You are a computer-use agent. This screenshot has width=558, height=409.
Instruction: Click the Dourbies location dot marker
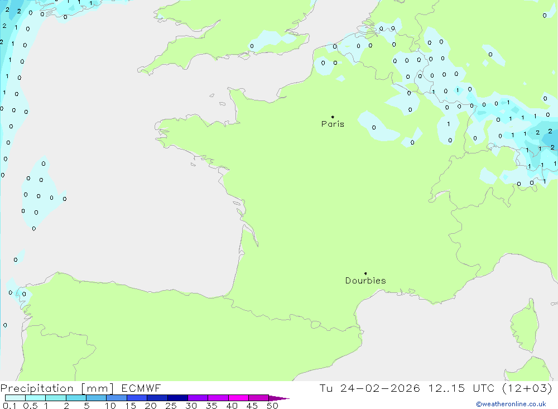pyautogui.click(x=365, y=273)
